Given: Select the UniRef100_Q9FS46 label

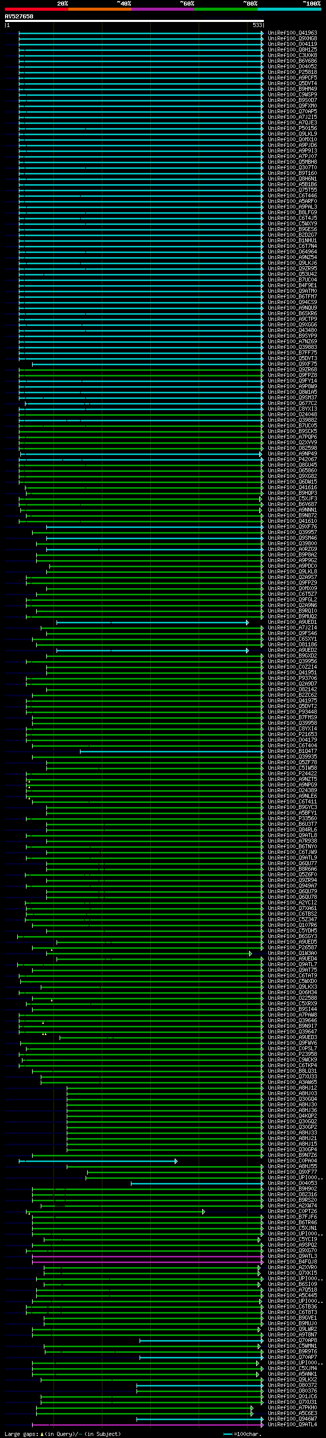Looking at the screenshot, I should click(x=292, y=634).
